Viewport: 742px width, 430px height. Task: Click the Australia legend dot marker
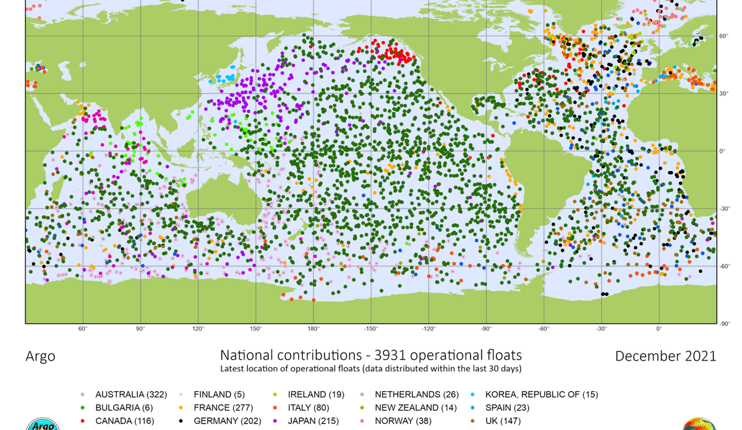(82, 394)
